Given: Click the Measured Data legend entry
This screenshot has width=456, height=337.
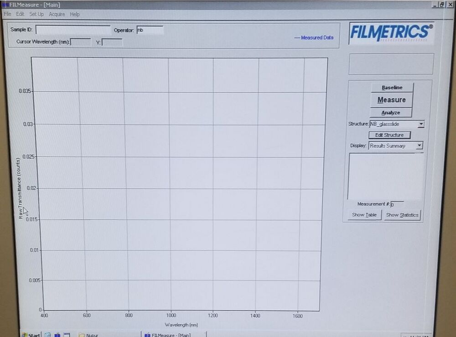Looking at the screenshot, I should click(314, 37).
